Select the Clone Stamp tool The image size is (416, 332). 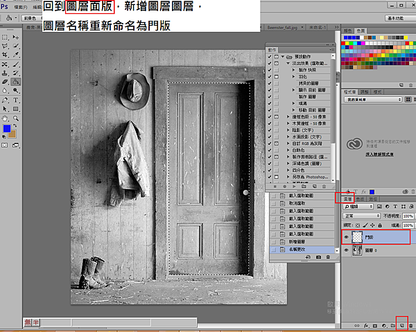tap(5, 73)
